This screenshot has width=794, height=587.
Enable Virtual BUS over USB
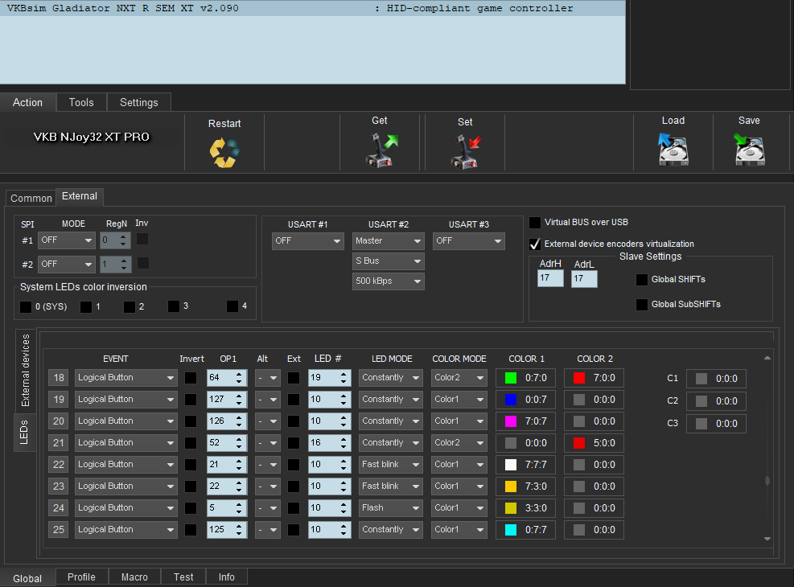[x=535, y=223]
